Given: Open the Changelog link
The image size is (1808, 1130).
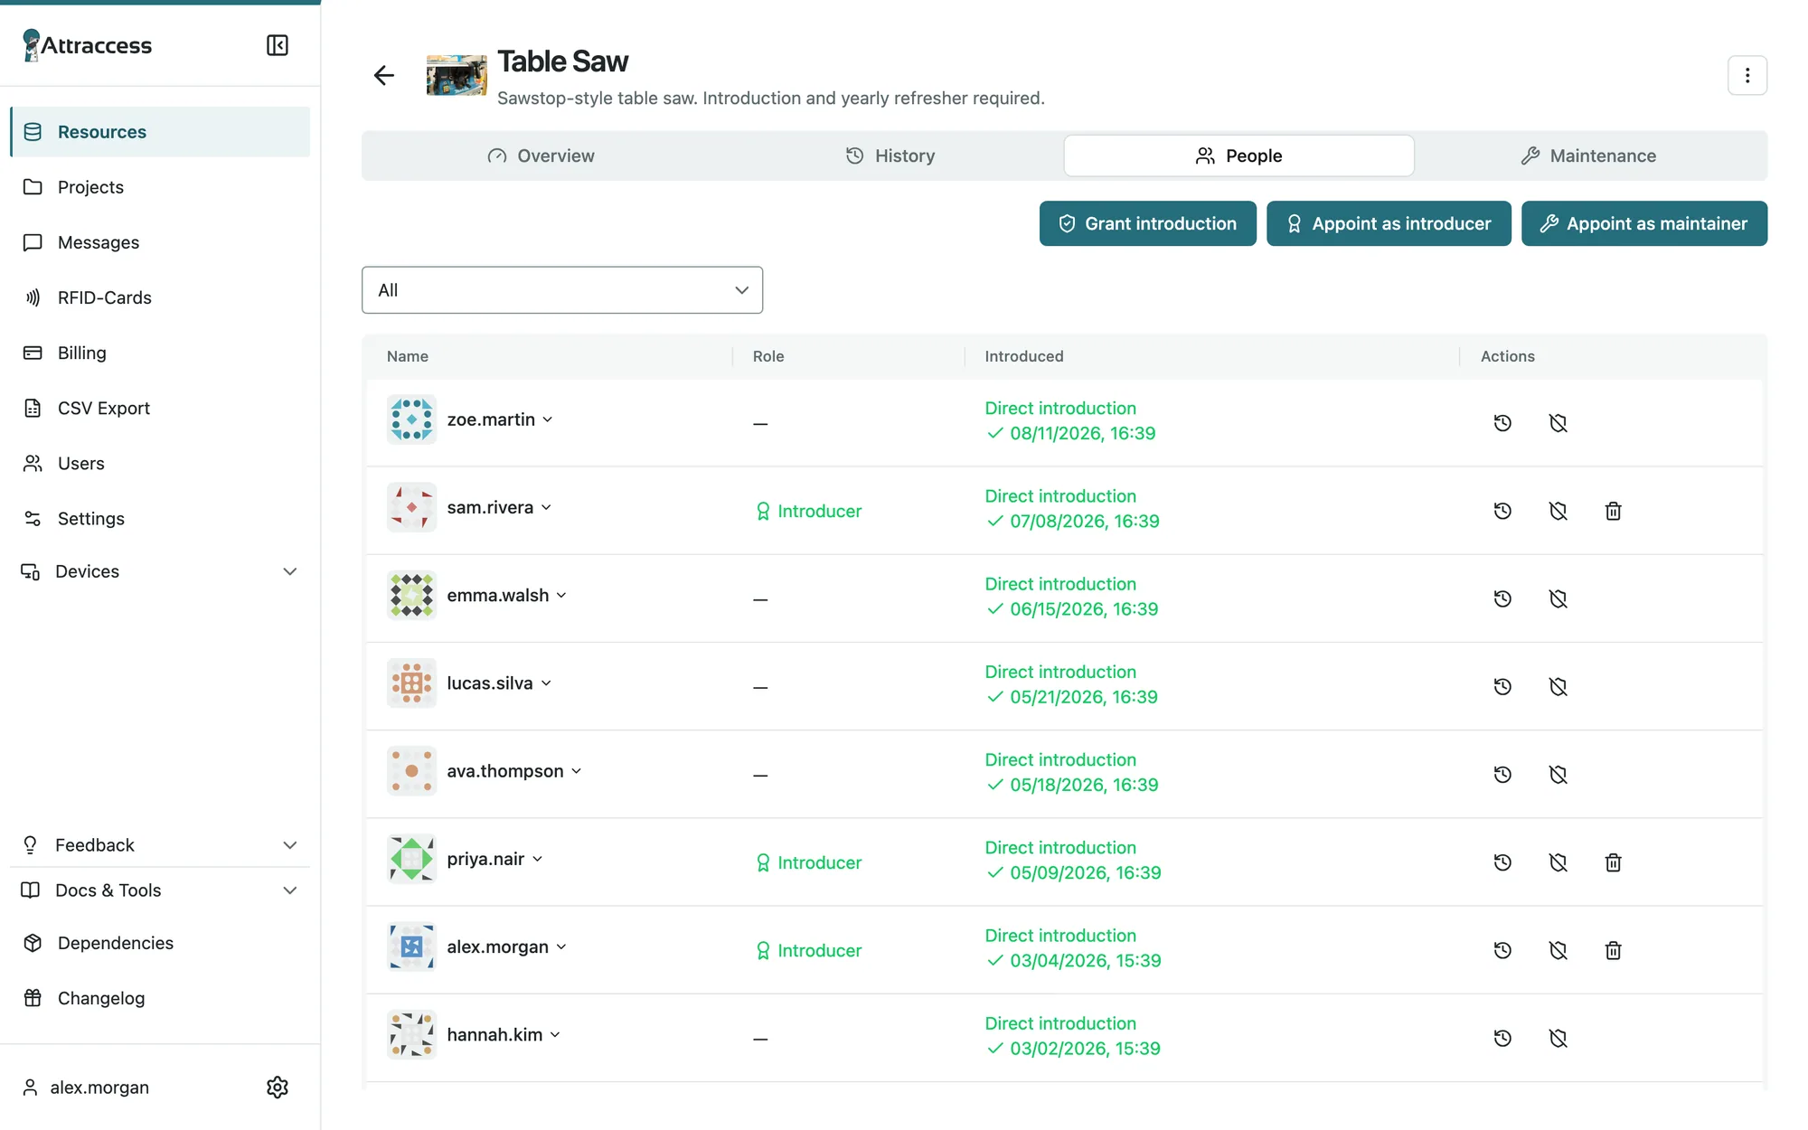Looking at the screenshot, I should tap(160, 998).
